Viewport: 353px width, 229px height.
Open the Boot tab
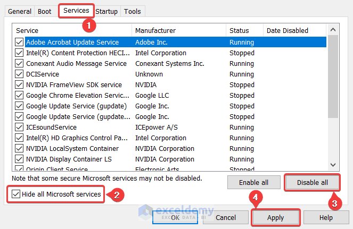click(x=45, y=11)
